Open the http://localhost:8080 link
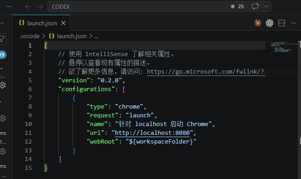The image size is (301, 179). coord(152,133)
